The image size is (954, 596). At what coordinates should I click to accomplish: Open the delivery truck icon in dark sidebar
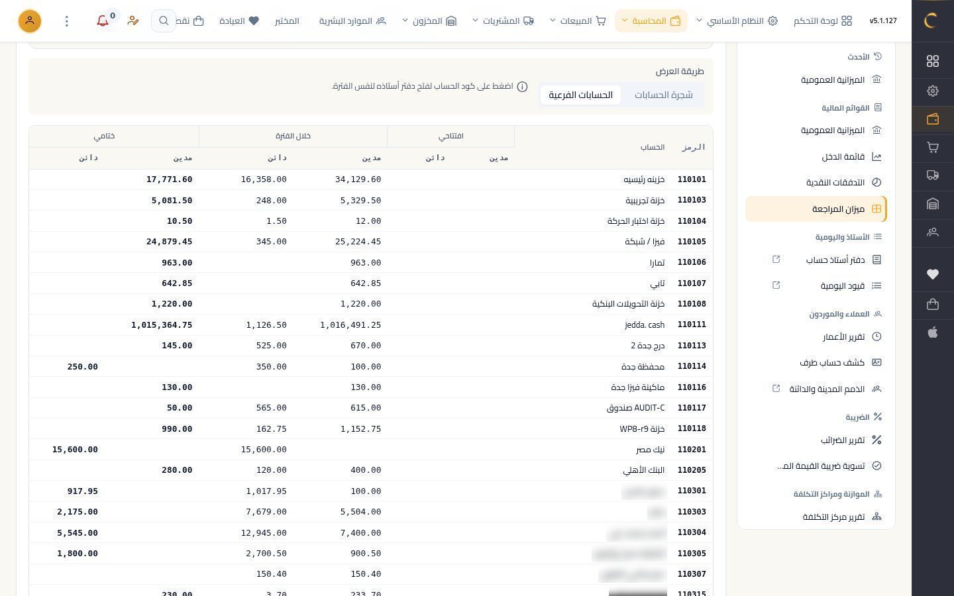[933, 175]
